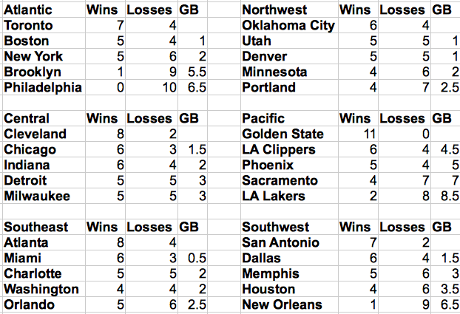The image size is (460, 314).
Task: Select the Cleveland team name cell
Action: pyautogui.click(x=34, y=134)
